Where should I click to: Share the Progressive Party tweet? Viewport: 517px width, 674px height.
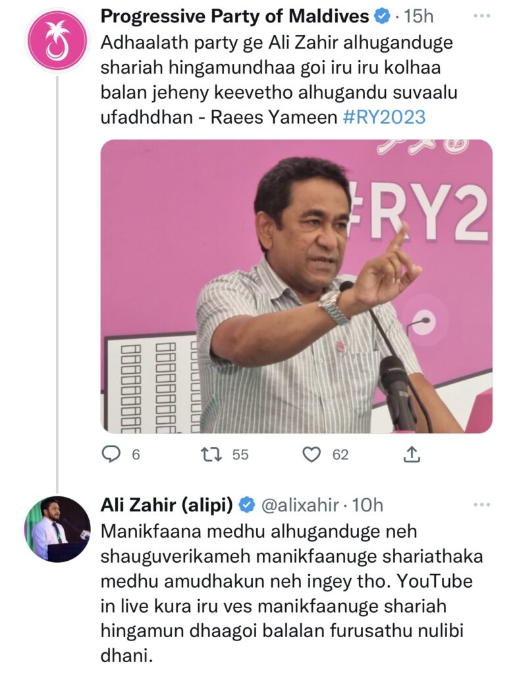tap(411, 454)
